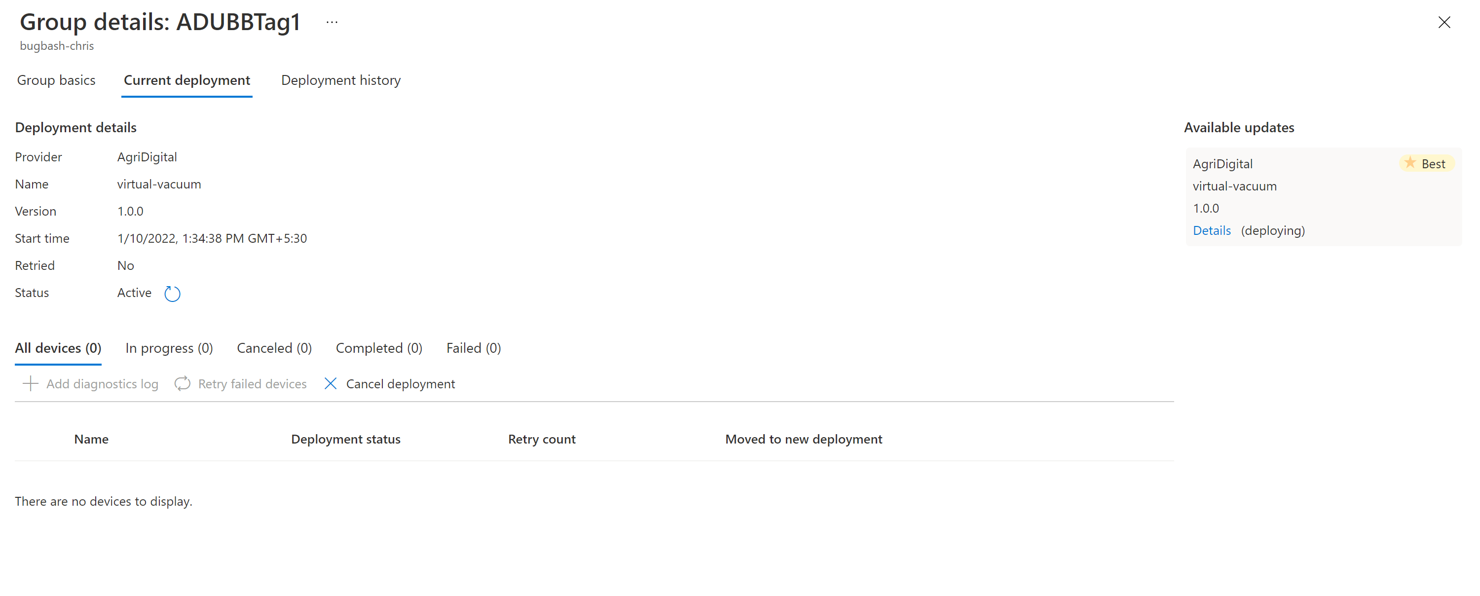
Task: Open the Deployment history tab
Action: (x=341, y=80)
